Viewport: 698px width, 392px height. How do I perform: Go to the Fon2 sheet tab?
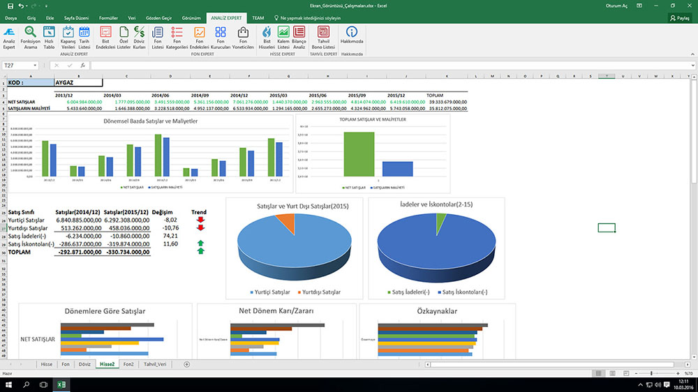128,364
